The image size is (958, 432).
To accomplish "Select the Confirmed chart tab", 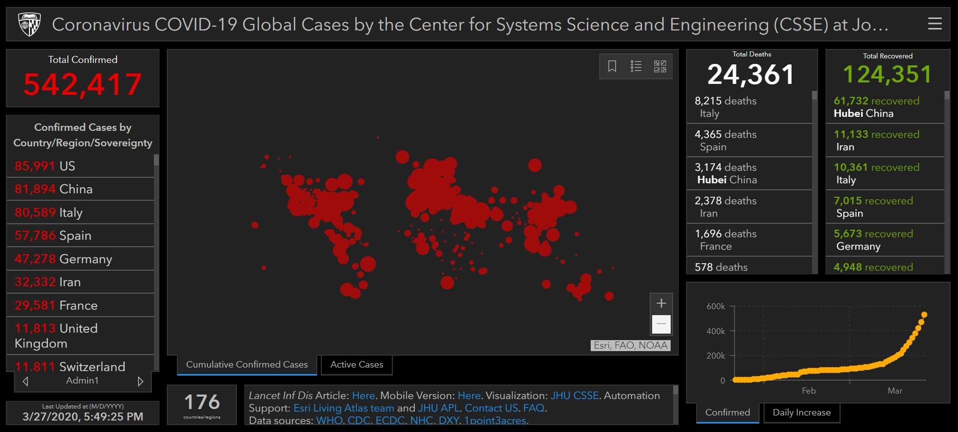I will tap(727, 413).
